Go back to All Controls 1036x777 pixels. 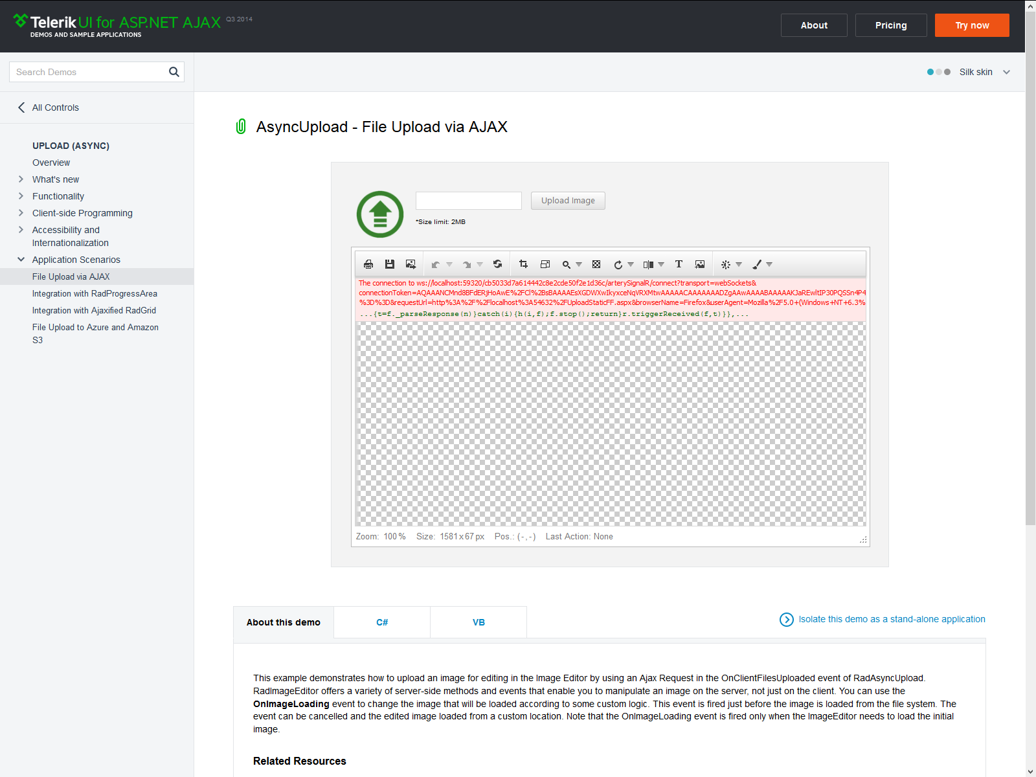coord(56,107)
